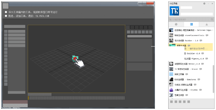Select the Deformed Edges tool entry
This screenshot has width=216, height=110.
tap(191, 30)
